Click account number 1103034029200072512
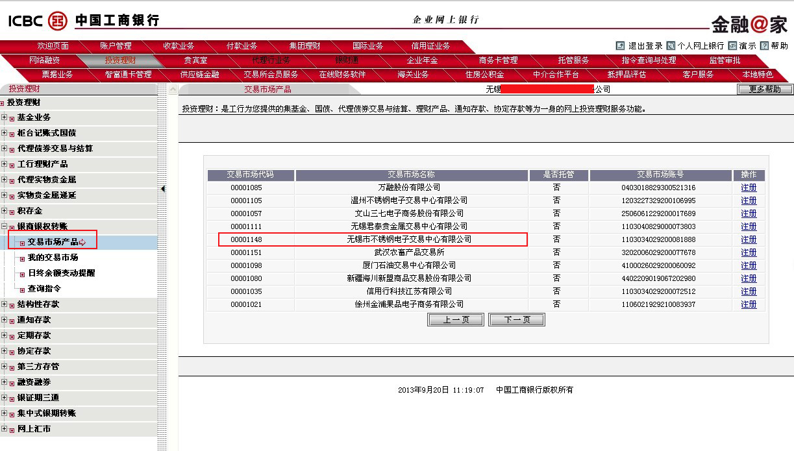This screenshot has width=794, height=451. 658,291
